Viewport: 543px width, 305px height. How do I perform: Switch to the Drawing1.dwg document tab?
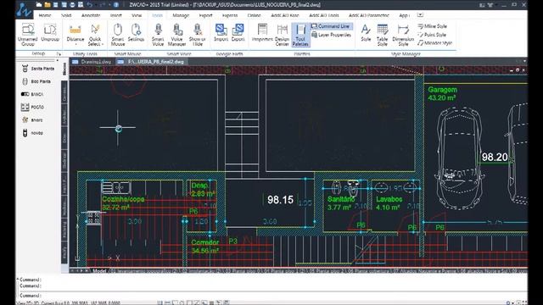point(92,62)
